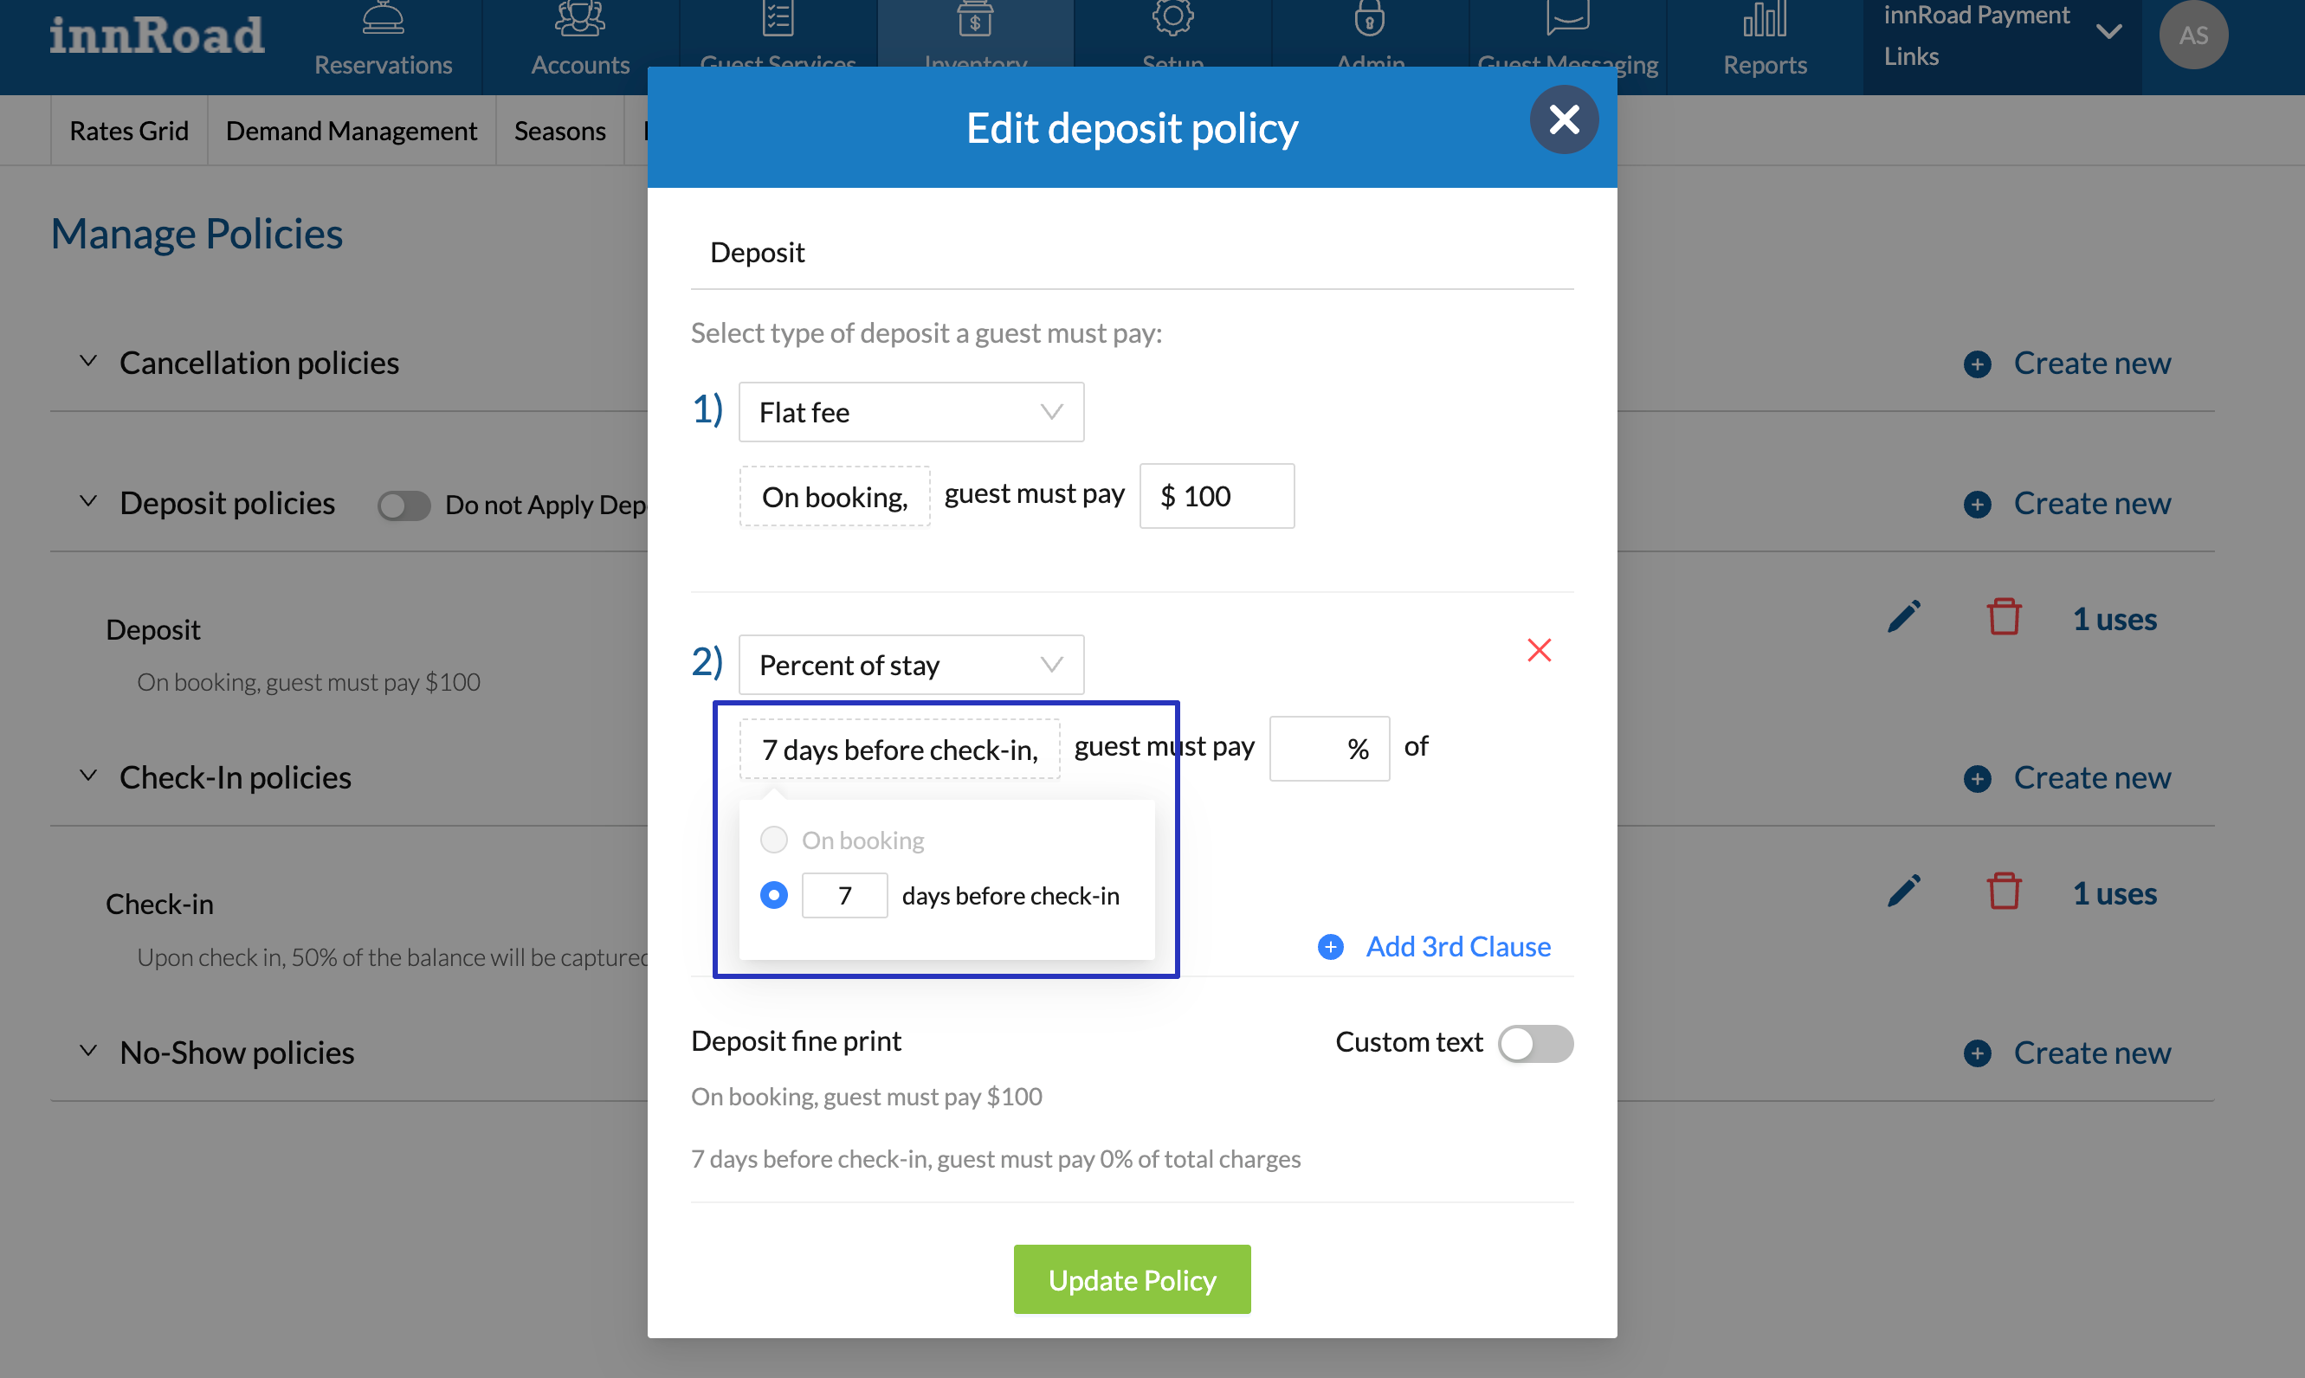
Task: Click plus icon beside Cancellation Create new
Action: 1976,364
